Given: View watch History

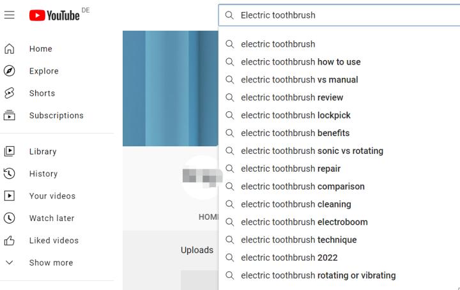Looking at the screenshot, I should pos(43,174).
